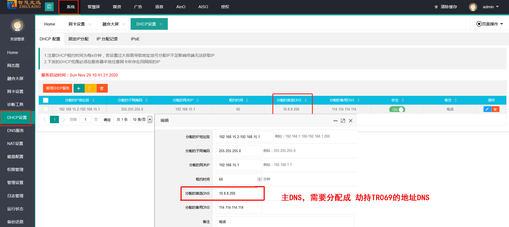Close the 网卡设置 tab with its X
509x227 pixels.
90,24
